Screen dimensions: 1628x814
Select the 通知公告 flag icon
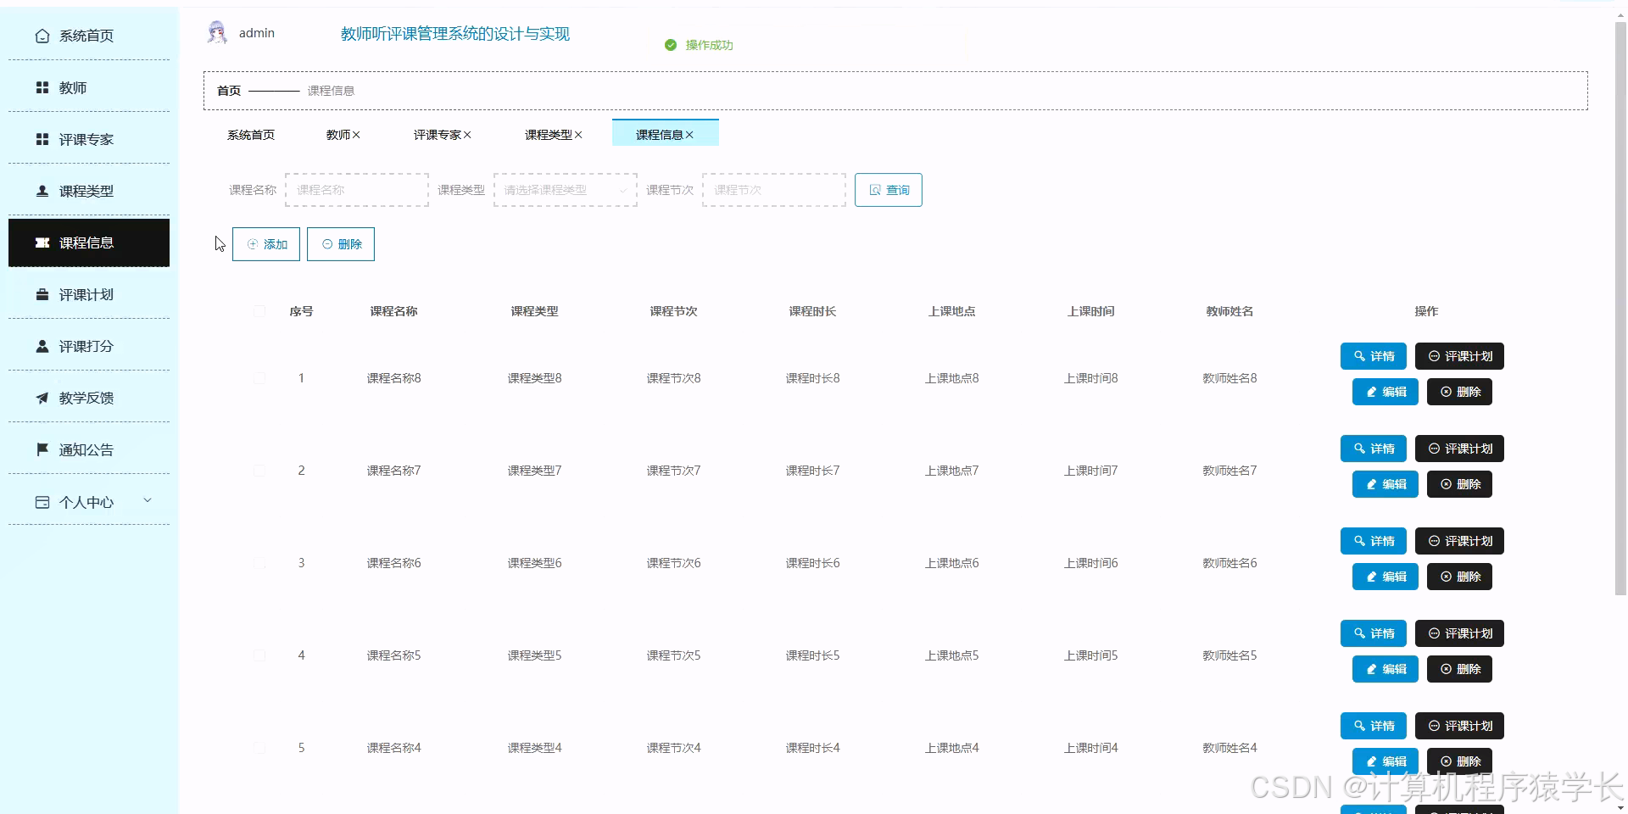coord(42,449)
